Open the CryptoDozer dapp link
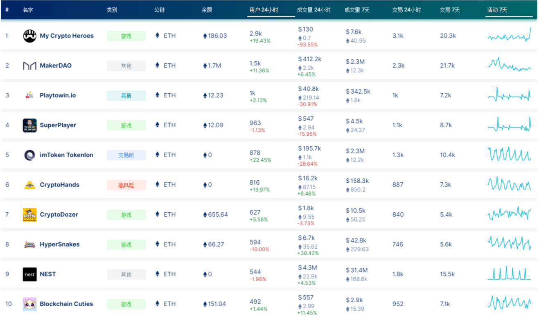The height and width of the screenshot is (321, 539). [x=59, y=215]
